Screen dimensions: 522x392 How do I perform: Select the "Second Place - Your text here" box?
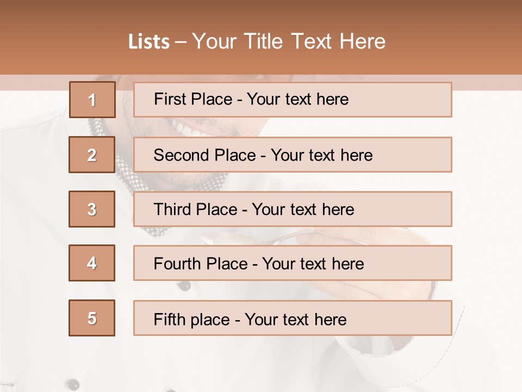point(293,155)
